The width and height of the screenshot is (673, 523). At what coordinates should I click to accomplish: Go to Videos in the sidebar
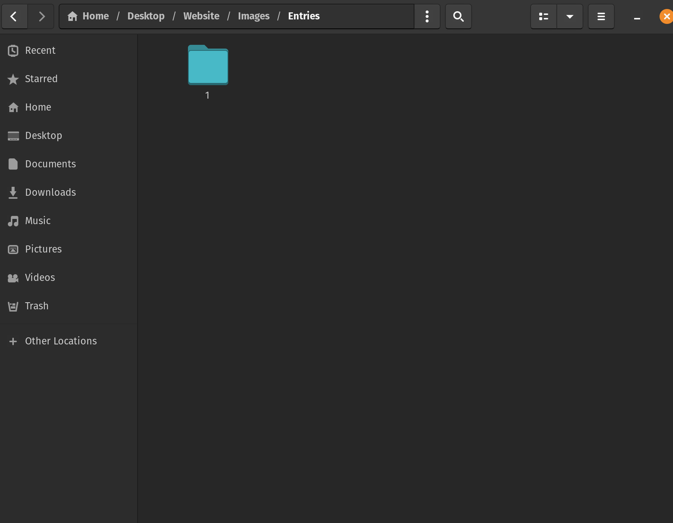point(40,278)
